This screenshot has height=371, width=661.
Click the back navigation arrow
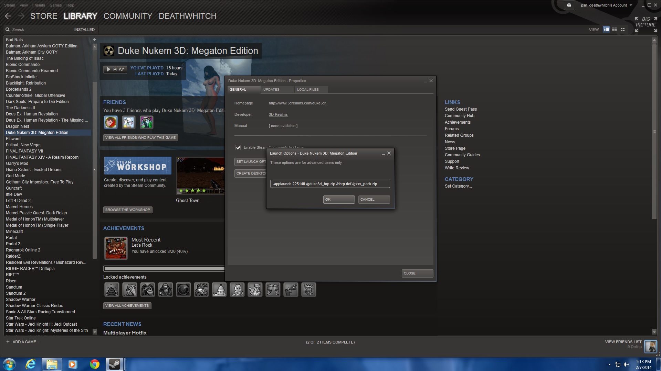(x=8, y=16)
